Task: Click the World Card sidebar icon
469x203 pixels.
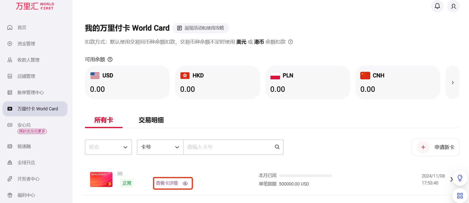Action: click(10, 109)
